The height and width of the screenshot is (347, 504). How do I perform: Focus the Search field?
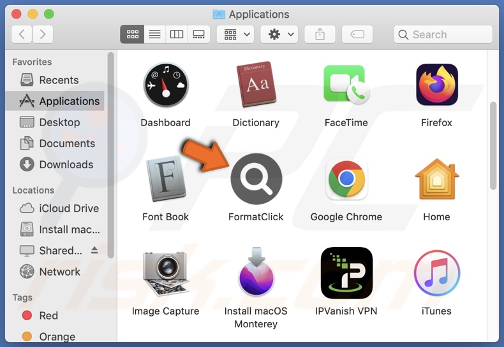(x=443, y=34)
